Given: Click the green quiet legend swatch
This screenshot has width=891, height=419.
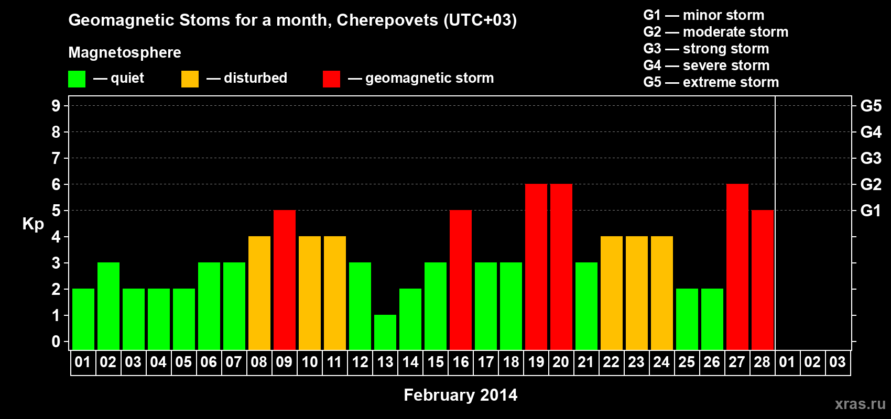Looking at the screenshot, I should point(77,79).
